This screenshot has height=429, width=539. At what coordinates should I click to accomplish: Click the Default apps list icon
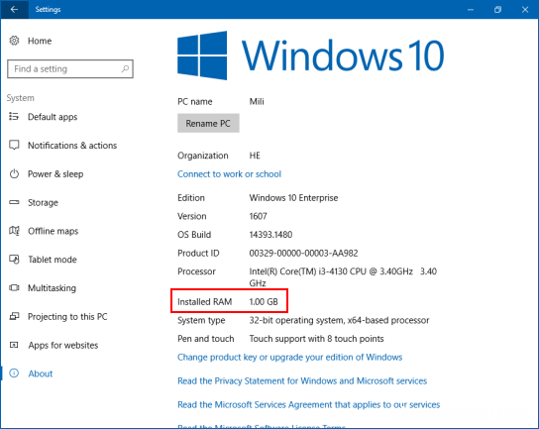(14, 117)
